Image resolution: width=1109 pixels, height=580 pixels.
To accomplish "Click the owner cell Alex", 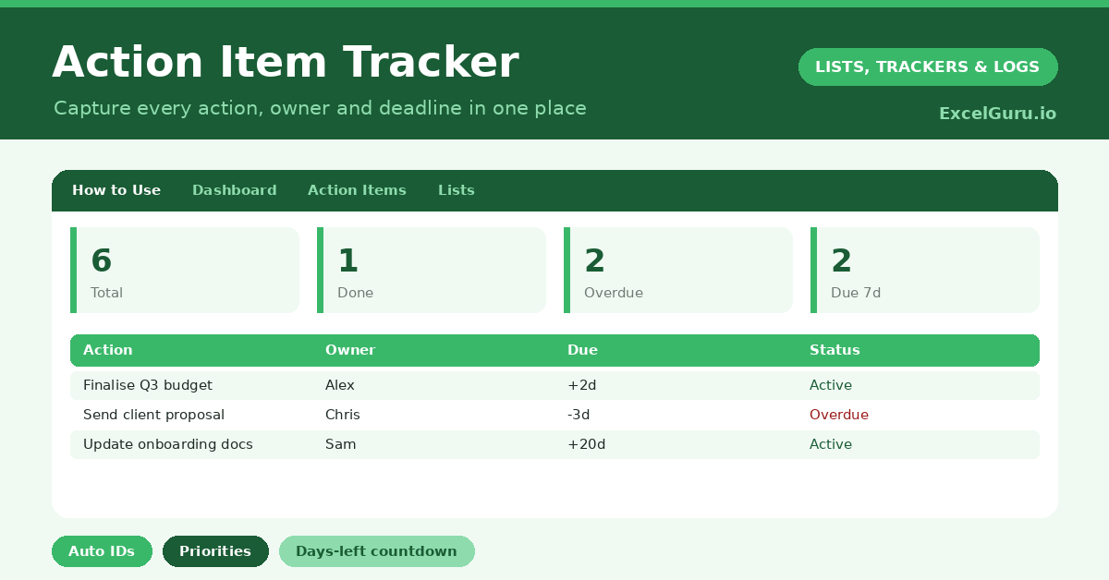I will [340, 385].
